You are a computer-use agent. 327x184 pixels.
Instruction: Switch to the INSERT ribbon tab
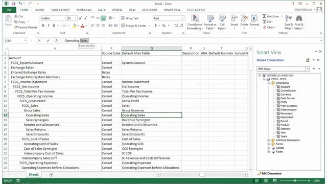coord(40,10)
